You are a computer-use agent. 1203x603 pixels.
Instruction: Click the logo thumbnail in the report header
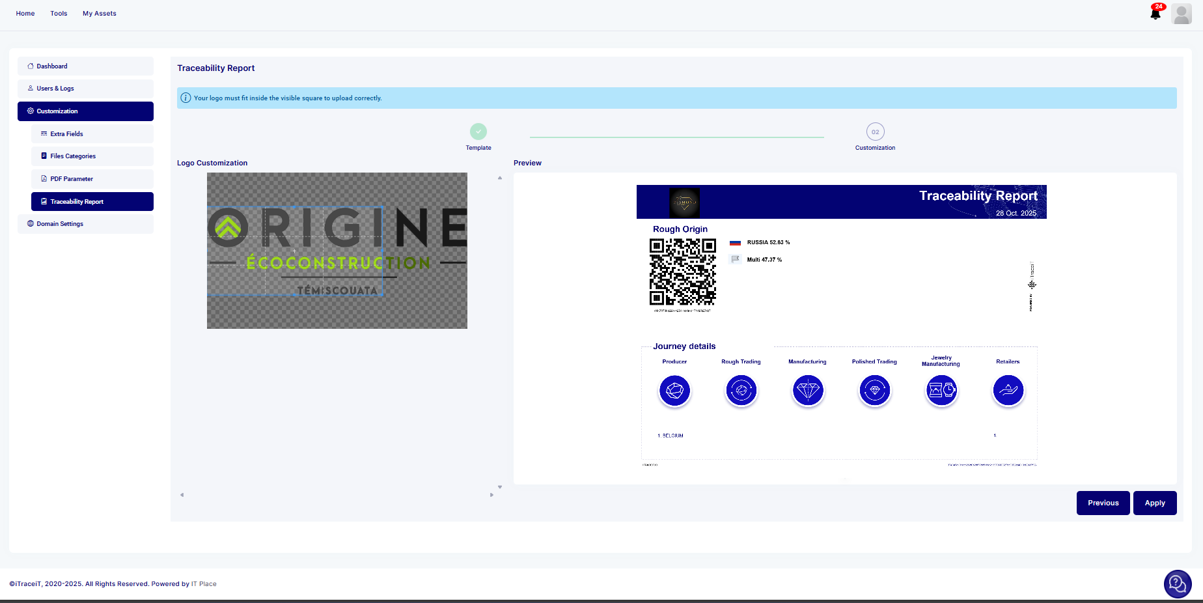684,203
